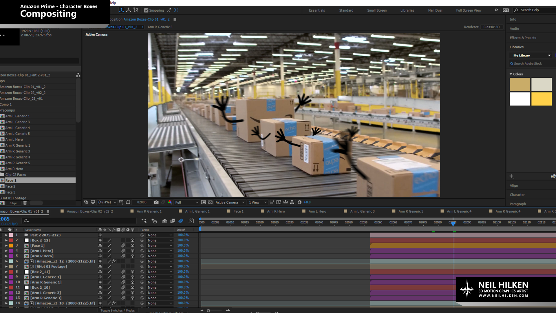Select the bright yellow color swatch
This screenshot has width=556, height=313.
[542, 99]
